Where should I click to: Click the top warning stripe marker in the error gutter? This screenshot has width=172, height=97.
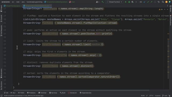(168, 34)
